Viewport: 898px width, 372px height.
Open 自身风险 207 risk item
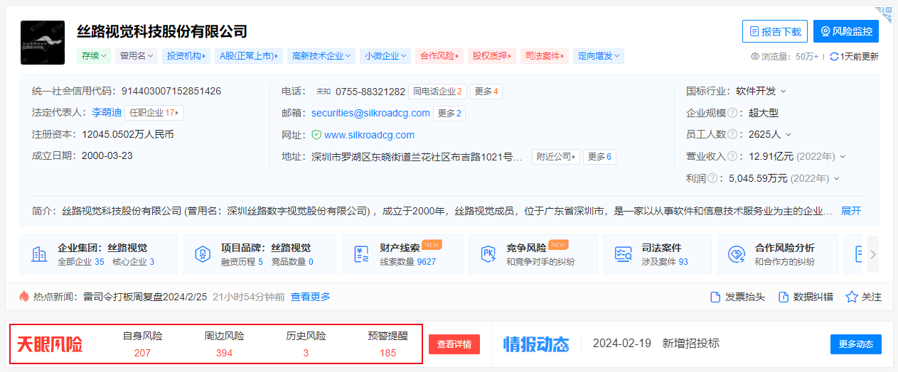coord(142,344)
